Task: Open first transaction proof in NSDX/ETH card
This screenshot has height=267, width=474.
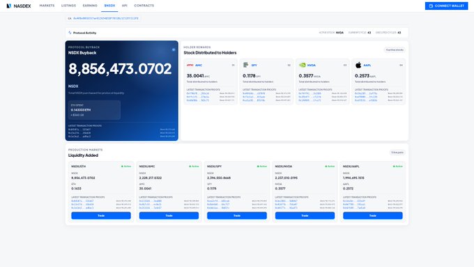Action: point(82,201)
